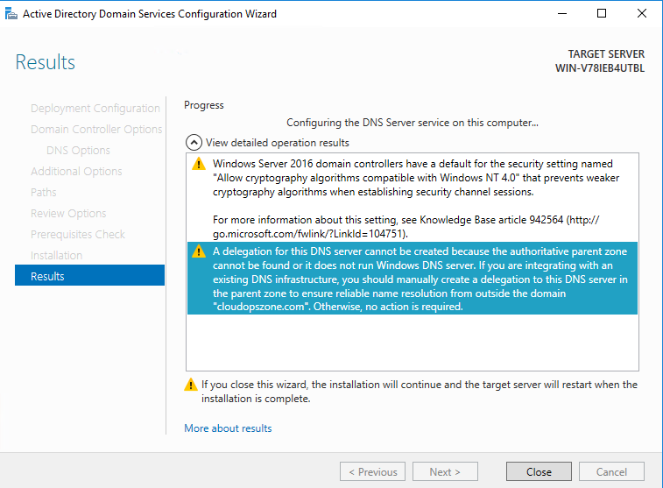The image size is (663, 488).
Task: Click the Next button
Action: tap(445, 471)
